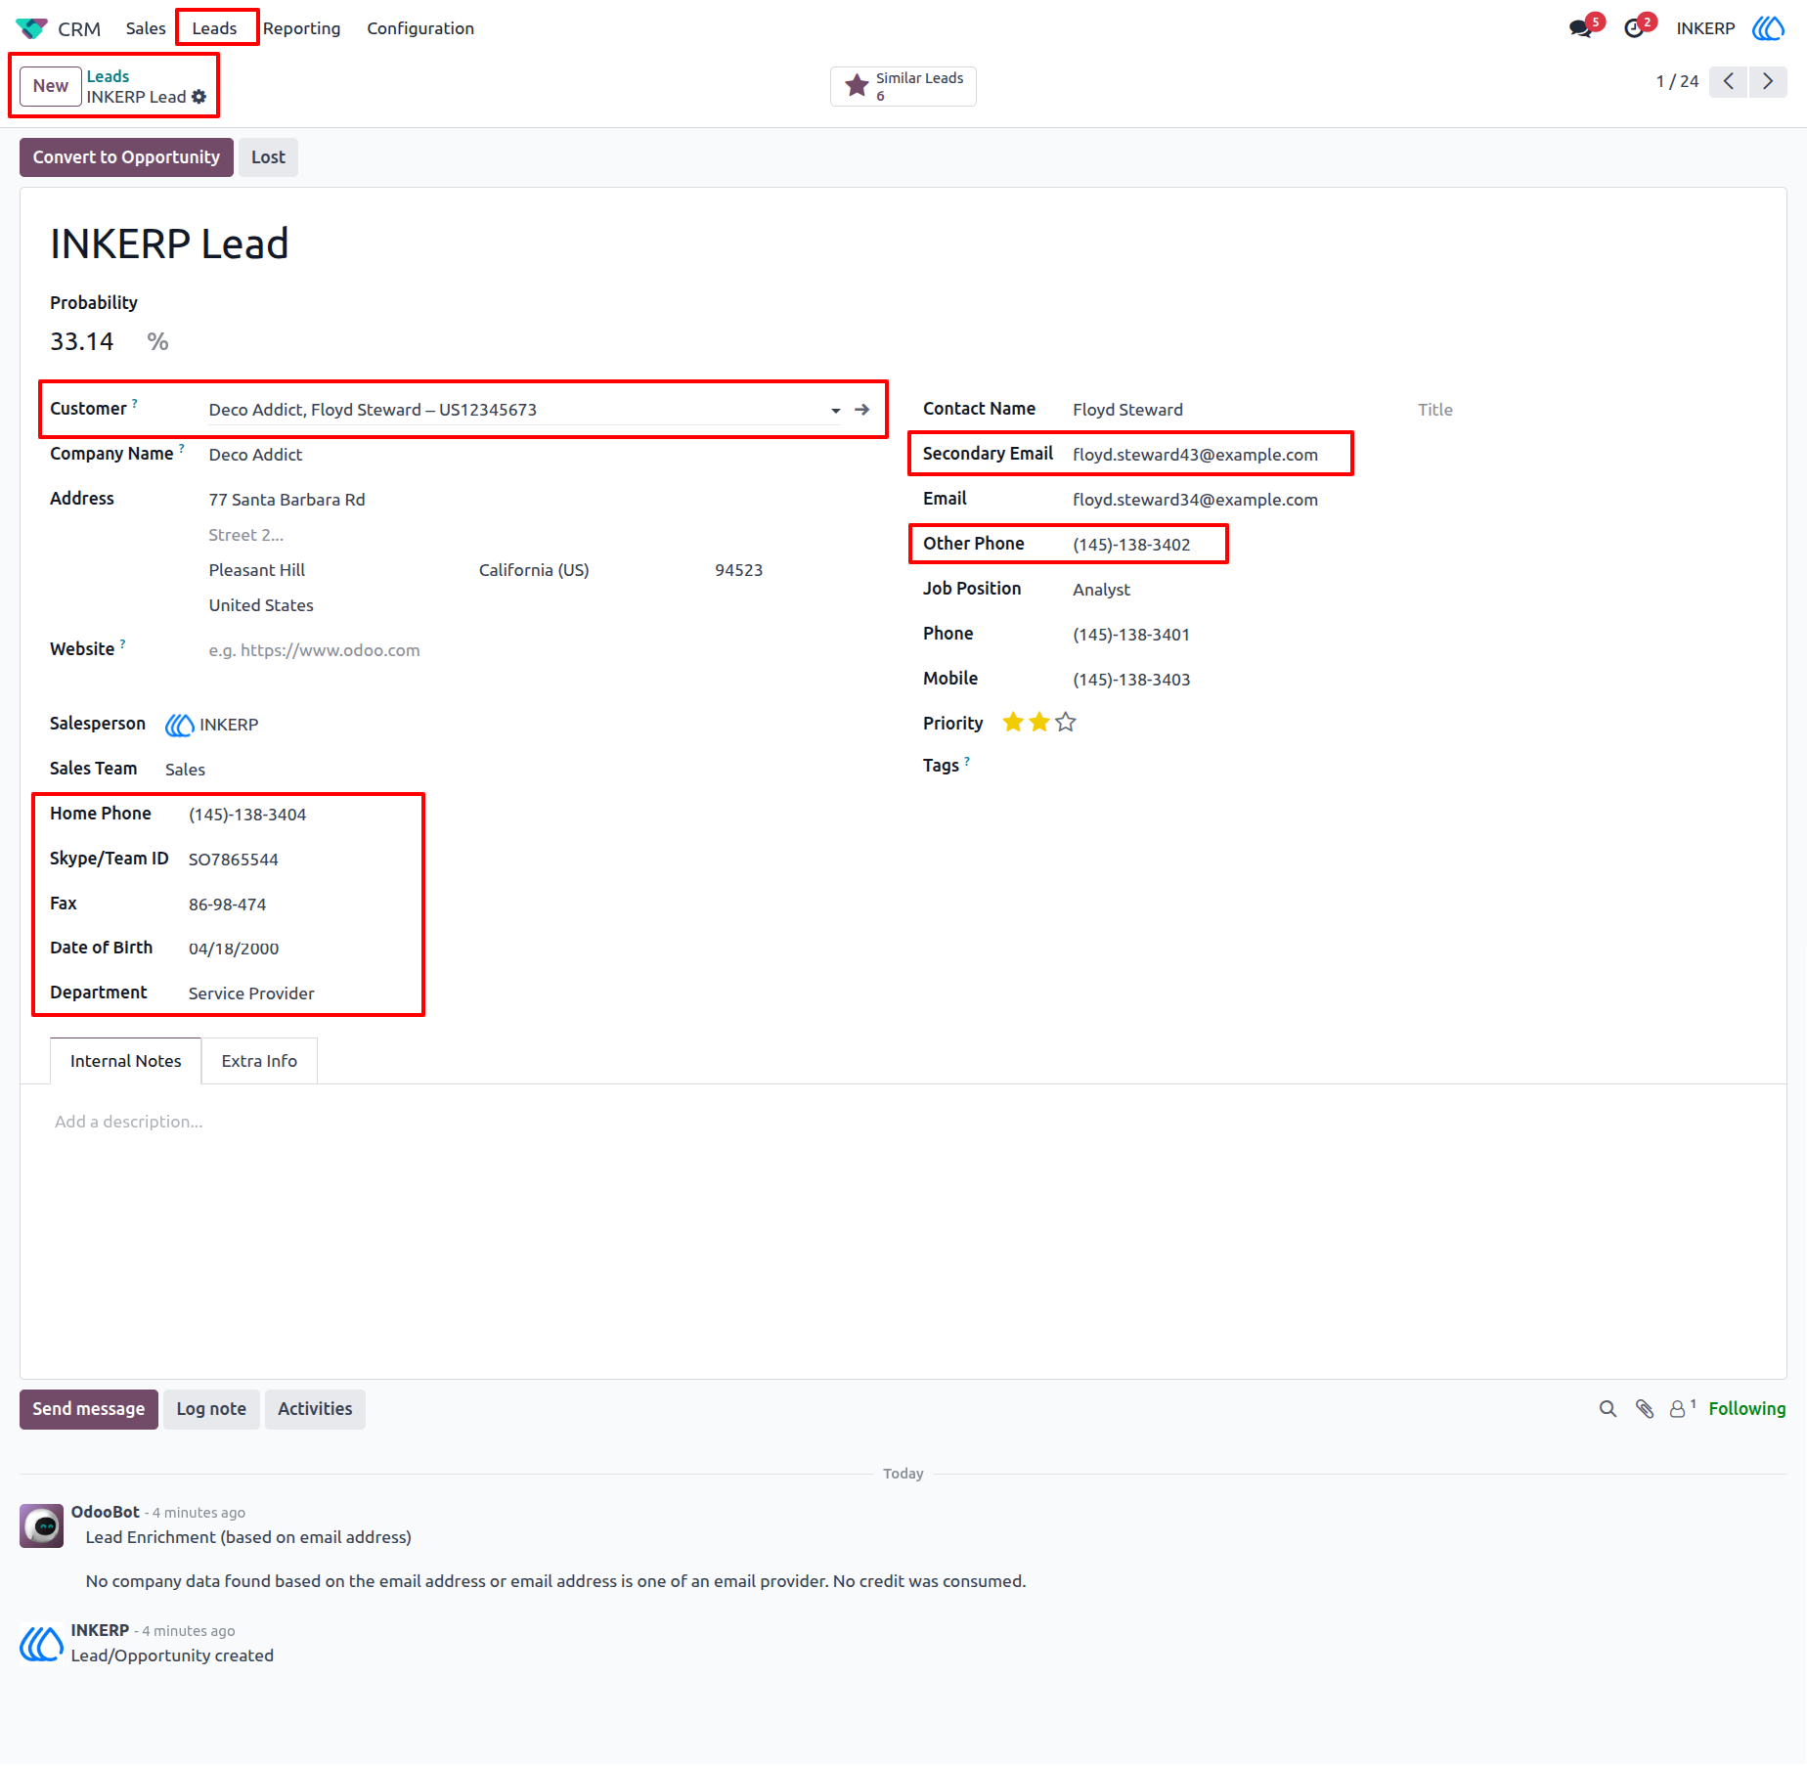1807x1766 pixels.
Task: Click the New button
Action: [x=51, y=86]
